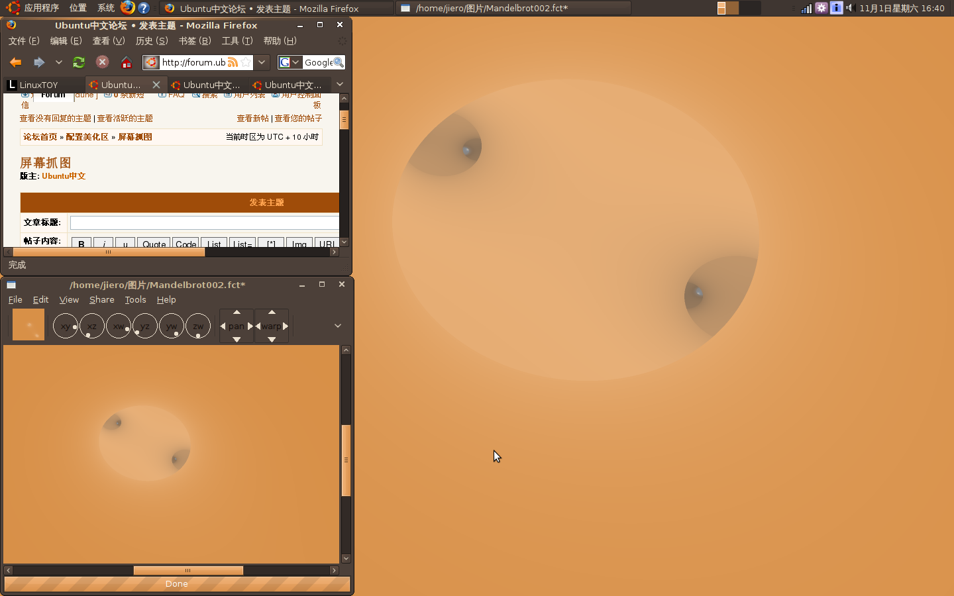The image size is (954, 596).
Task: Click the 查看活跃的主题 link
Action: tap(125, 119)
